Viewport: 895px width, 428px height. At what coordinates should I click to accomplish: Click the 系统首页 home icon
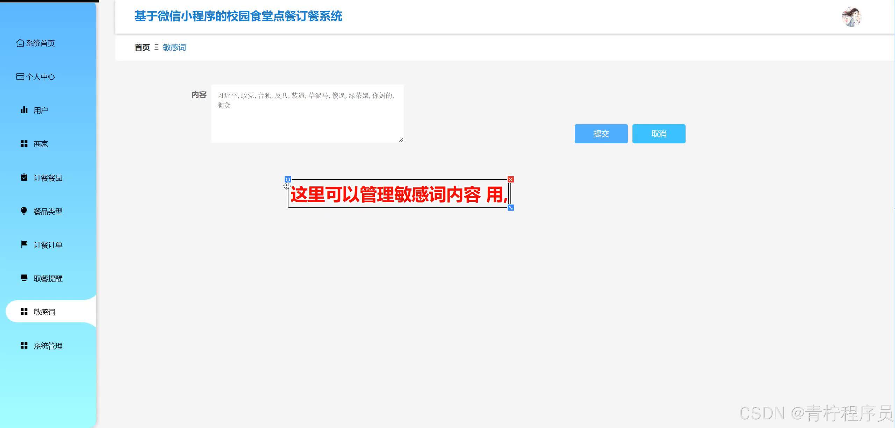(x=20, y=43)
